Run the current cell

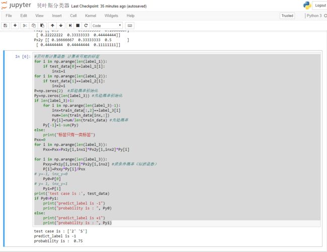tap(70, 26)
